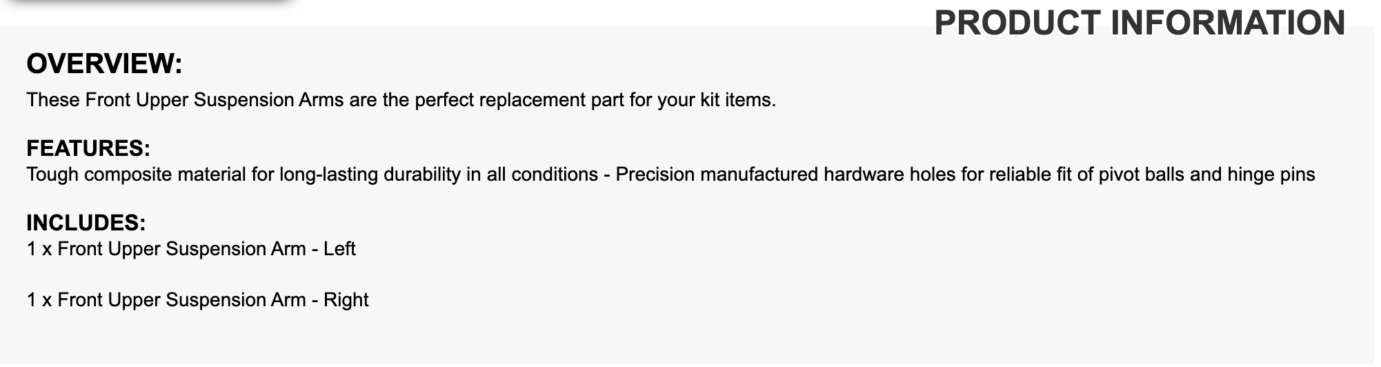Viewport: 1381px width, 367px height.
Task: Select the 'Front Upper Suspension Arm - Left' line
Action: coord(191,248)
